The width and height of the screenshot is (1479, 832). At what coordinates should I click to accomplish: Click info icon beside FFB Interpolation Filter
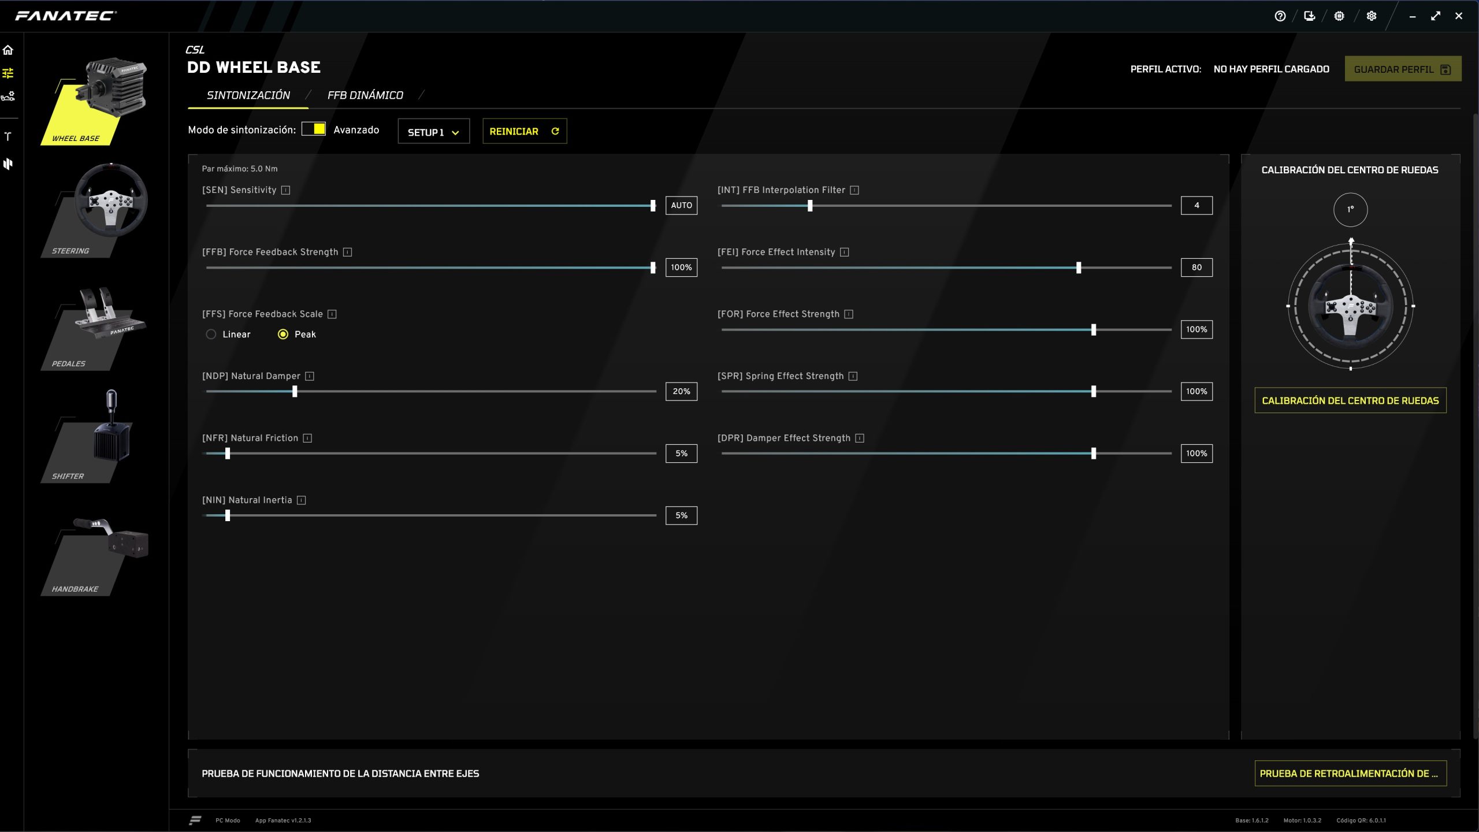[x=854, y=190]
